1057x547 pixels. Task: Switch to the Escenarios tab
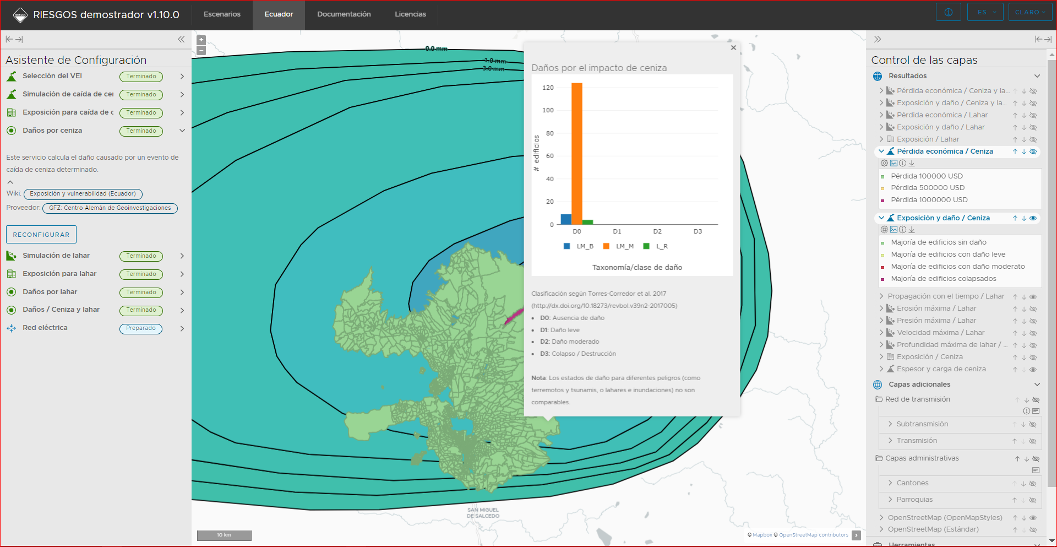pyautogui.click(x=222, y=14)
